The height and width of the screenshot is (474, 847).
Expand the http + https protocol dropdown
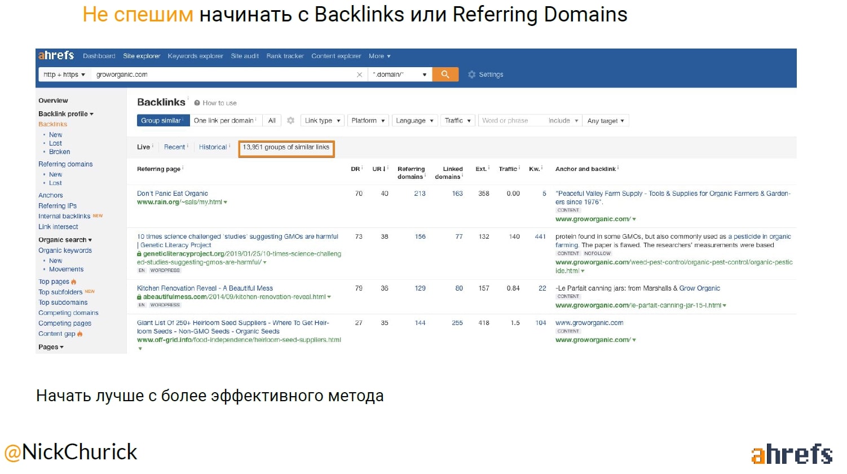click(x=64, y=74)
